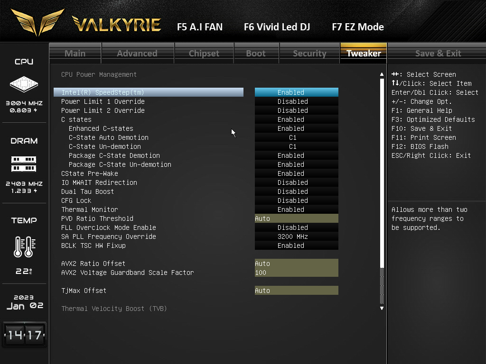Select IO MWAIT Redirection label

[x=99, y=182]
